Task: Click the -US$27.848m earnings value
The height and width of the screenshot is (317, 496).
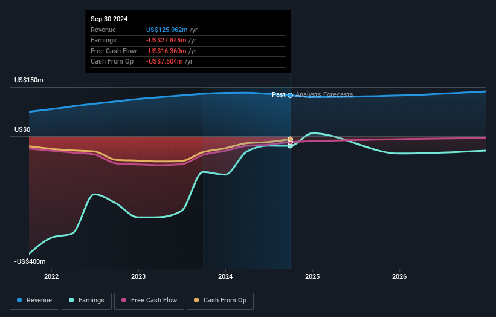Action: (166, 40)
